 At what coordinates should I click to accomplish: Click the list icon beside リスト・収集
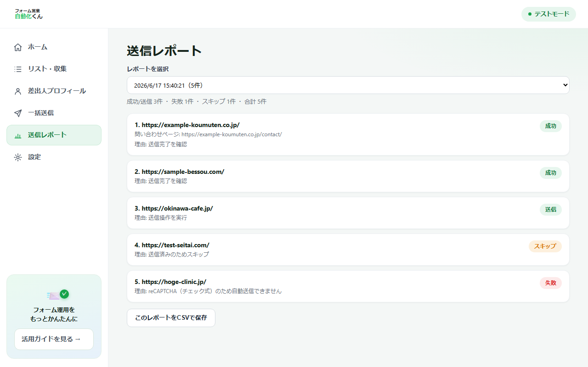pos(18,69)
